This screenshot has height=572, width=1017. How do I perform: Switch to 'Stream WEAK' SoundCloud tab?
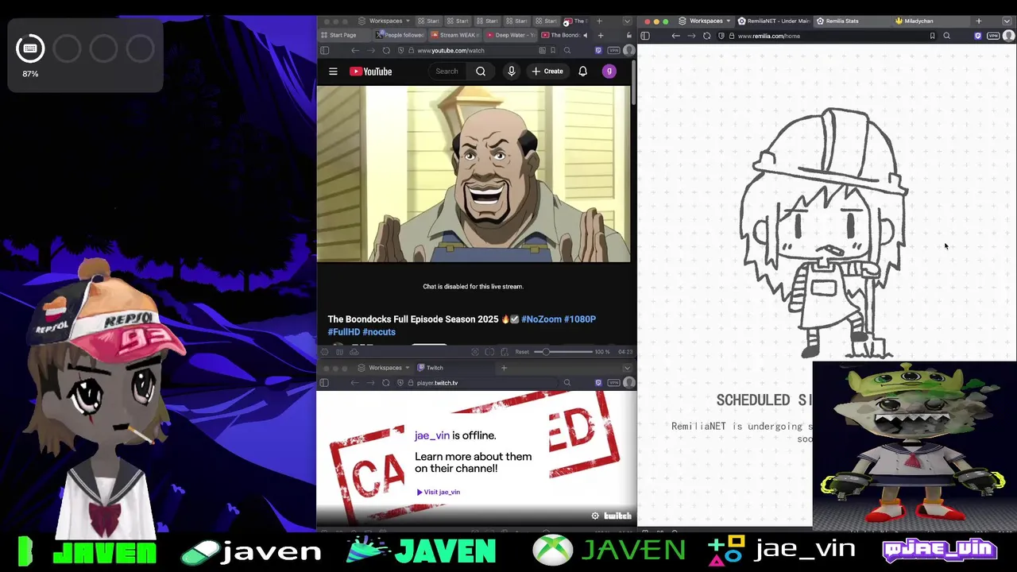(x=454, y=35)
